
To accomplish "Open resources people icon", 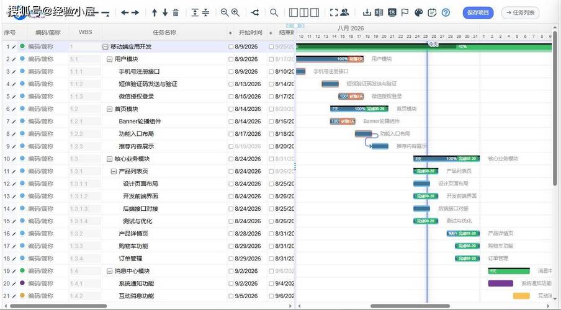I will click(344, 12).
